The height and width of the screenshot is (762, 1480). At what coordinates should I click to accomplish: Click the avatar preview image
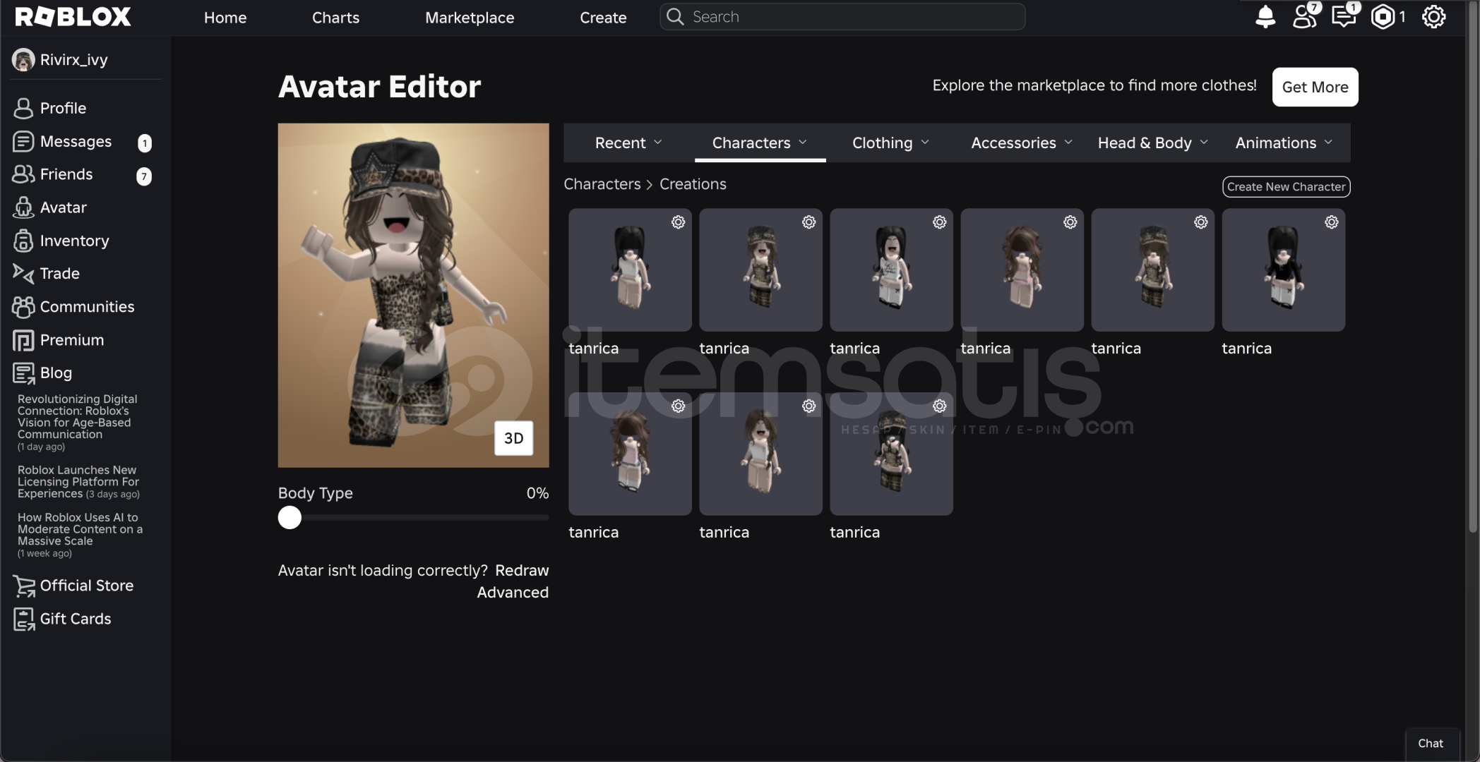(x=413, y=295)
